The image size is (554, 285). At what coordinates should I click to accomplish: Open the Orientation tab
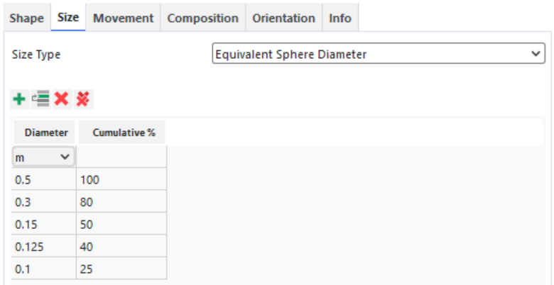(x=283, y=18)
